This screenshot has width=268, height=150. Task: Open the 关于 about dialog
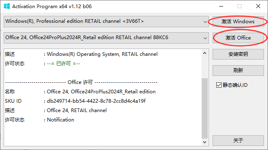pos(238,141)
